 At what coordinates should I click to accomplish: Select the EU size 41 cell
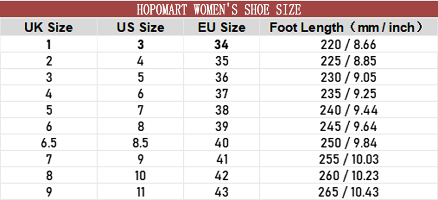(222, 159)
